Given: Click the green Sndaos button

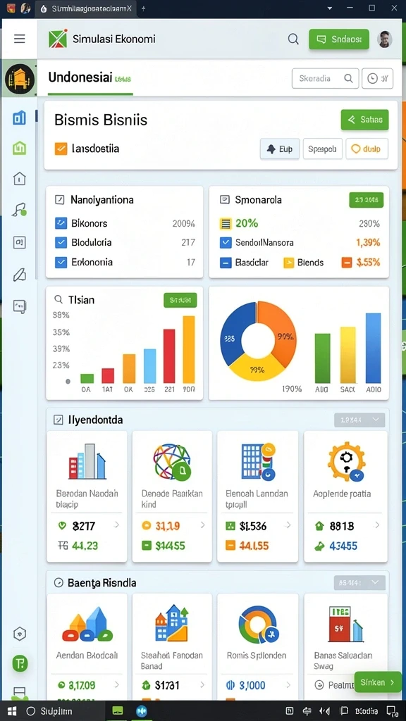Looking at the screenshot, I should pyautogui.click(x=339, y=39).
